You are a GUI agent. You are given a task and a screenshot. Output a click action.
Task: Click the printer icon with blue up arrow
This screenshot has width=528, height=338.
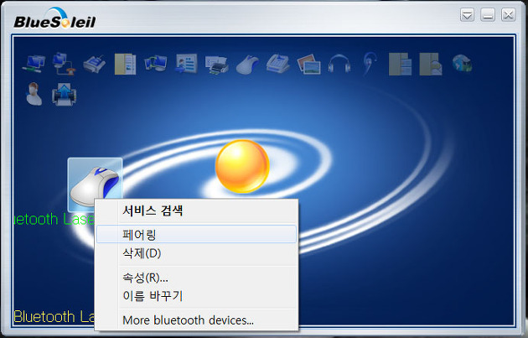(64, 94)
